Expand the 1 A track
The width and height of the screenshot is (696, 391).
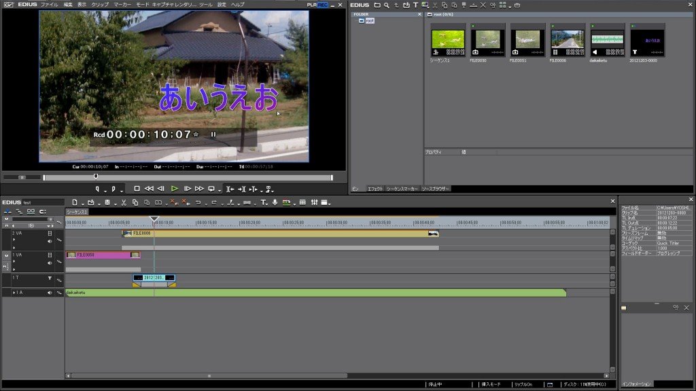pyautogui.click(x=14, y=293)
